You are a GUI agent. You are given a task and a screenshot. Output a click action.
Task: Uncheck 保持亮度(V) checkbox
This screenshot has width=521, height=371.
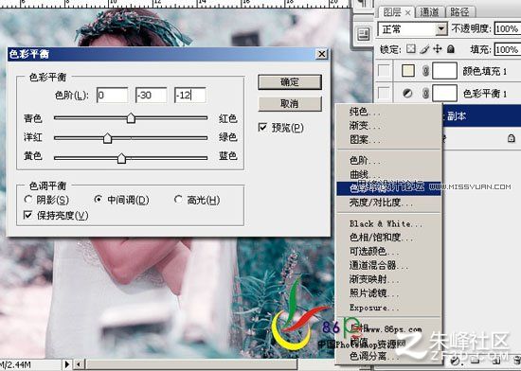27,215
